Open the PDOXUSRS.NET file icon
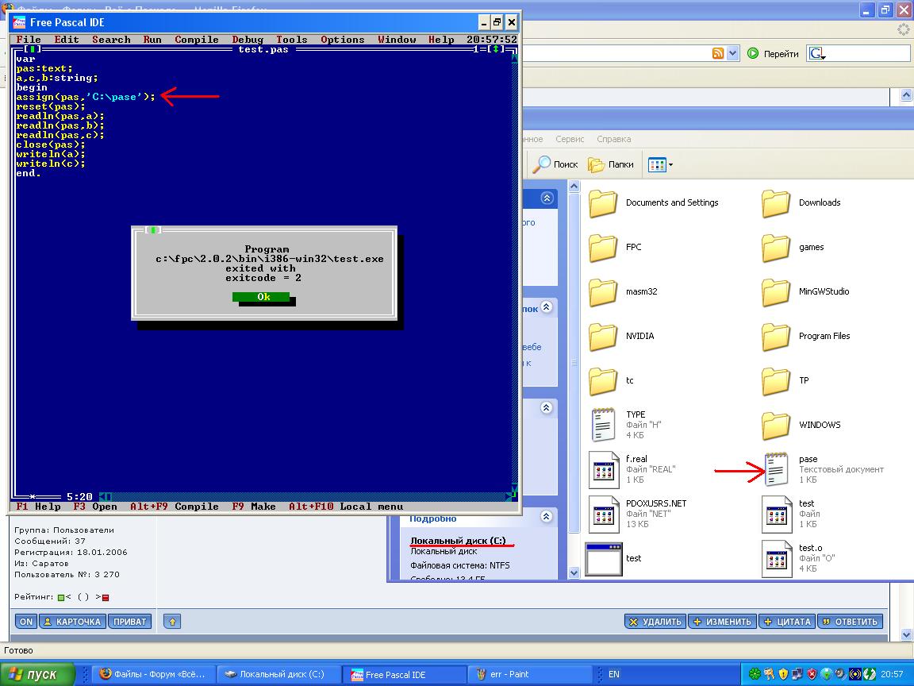Image resolution: width=914 pixels, height=686 pixels. (603, 514)
